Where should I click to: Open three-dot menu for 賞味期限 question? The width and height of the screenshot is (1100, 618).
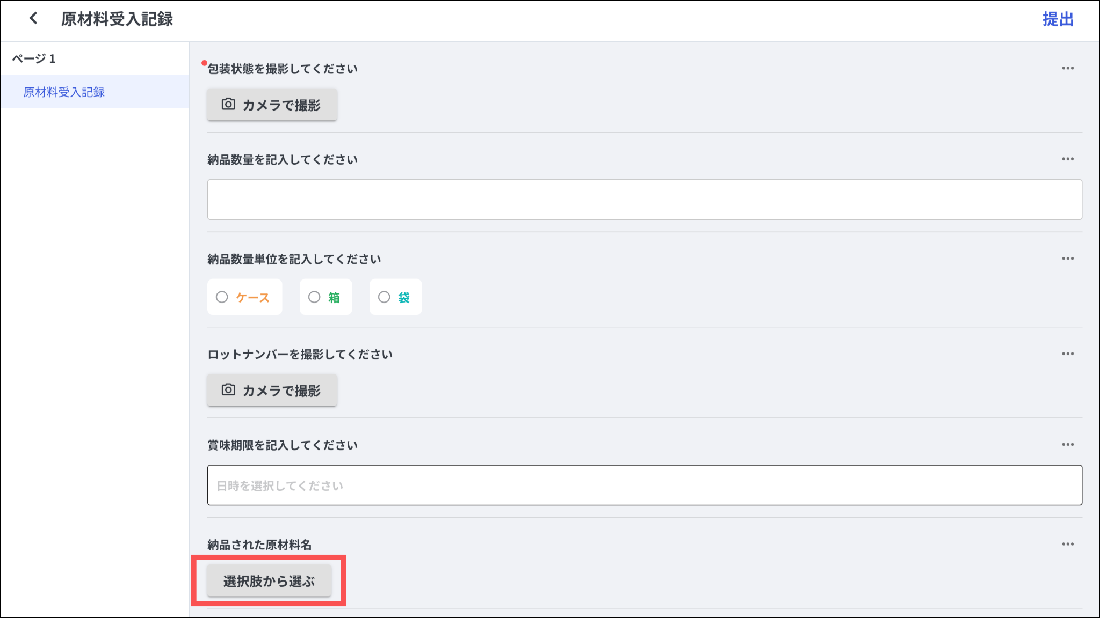(x=1067, y=445)
